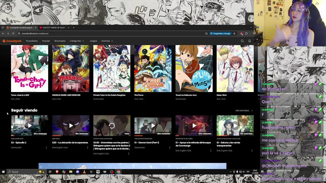Open the Simulcasts menu item
326x183 pixels.
pos(60,41)
